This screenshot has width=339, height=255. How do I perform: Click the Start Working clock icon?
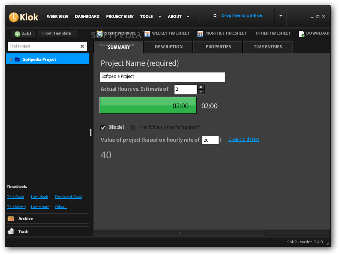[x=100, y=34]
